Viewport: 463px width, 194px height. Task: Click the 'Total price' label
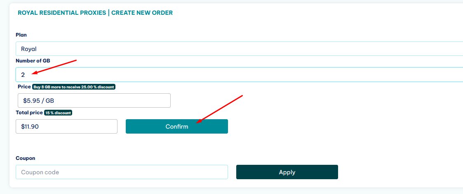29,112
